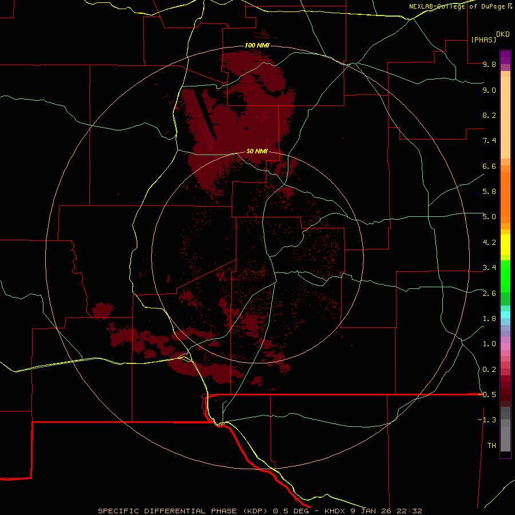Click the -0.5 scale value
Screen dimensions: 515x515
[x=487, y=394]
